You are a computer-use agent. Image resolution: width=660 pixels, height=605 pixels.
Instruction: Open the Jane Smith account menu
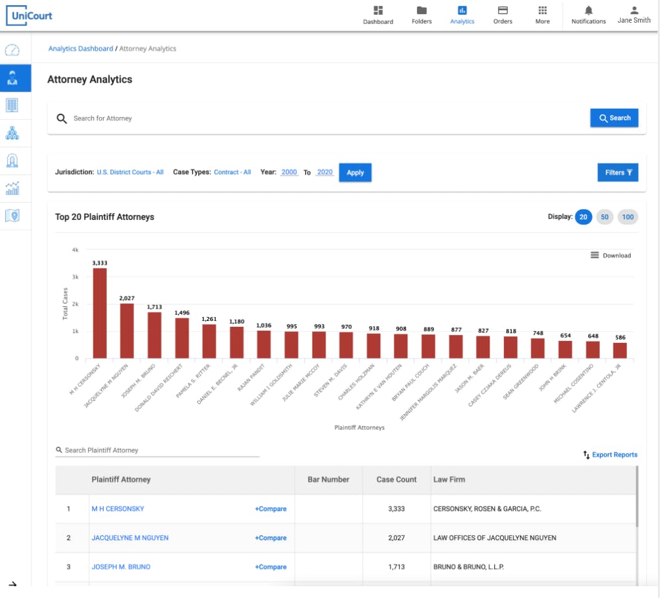coord(633,15)
